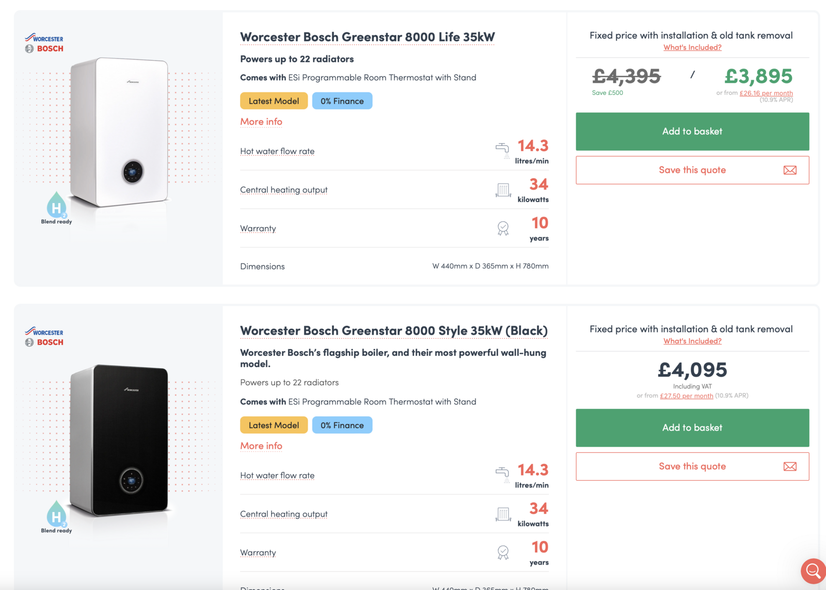Open Greenstar 8000 Style 35kW (Black) title
The height and width of the screenshot is (590, 826).
pos(393,331)
